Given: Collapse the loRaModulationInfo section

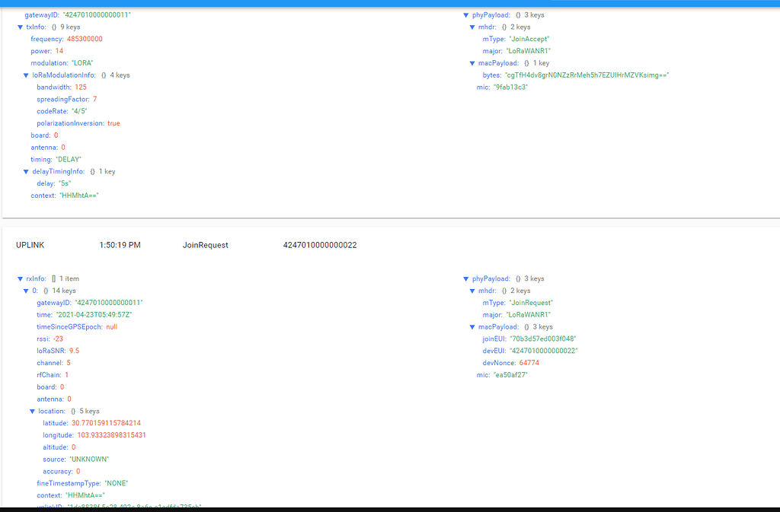Looking at the screenshot, I should [x=26, y=75].
